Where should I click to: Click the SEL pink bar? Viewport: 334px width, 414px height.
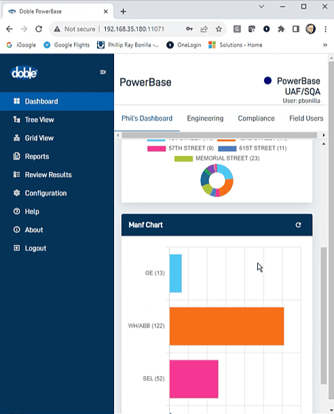tap(193, 379)
